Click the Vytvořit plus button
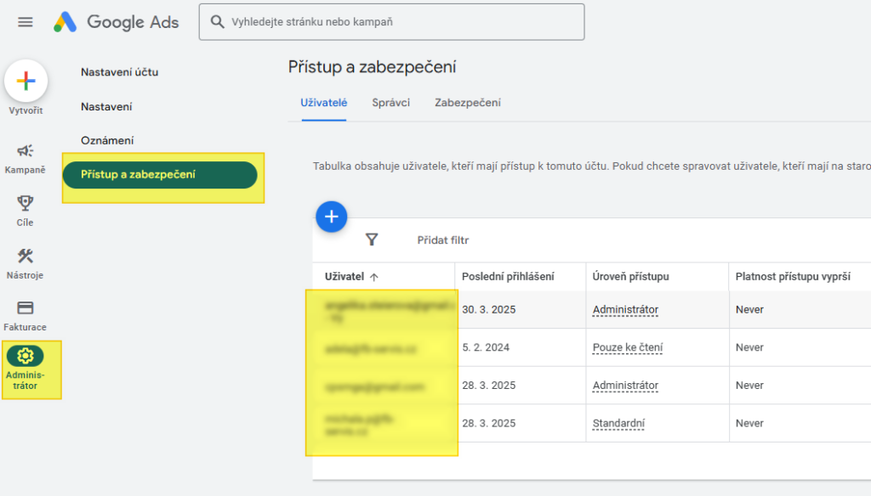Viewport: 871px width, 496px height. click(x=26, y=82)
